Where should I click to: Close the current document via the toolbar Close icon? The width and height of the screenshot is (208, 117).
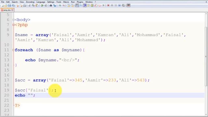coord(17,6)
